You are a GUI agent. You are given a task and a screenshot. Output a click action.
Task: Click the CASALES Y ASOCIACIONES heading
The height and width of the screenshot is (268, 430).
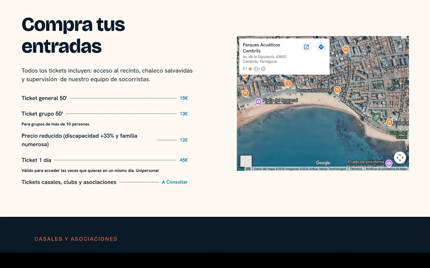point(76,239)
